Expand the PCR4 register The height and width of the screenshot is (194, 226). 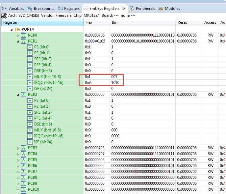coord(18,154)
